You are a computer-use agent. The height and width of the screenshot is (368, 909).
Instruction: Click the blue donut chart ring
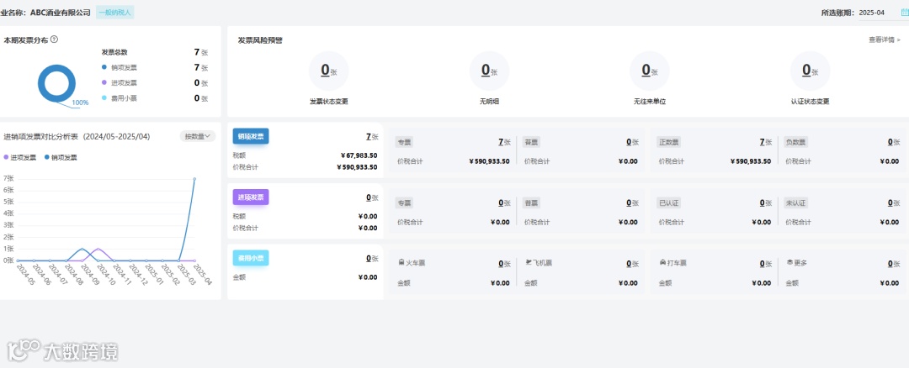click(x=57, y=84)
